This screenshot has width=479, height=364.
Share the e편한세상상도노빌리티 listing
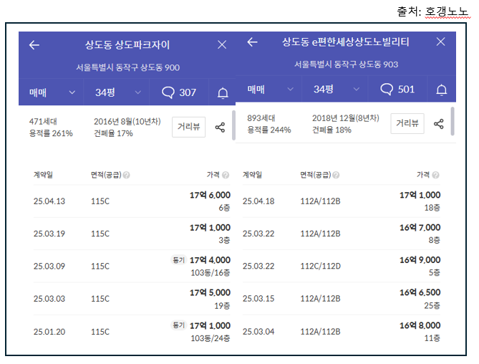439,124
